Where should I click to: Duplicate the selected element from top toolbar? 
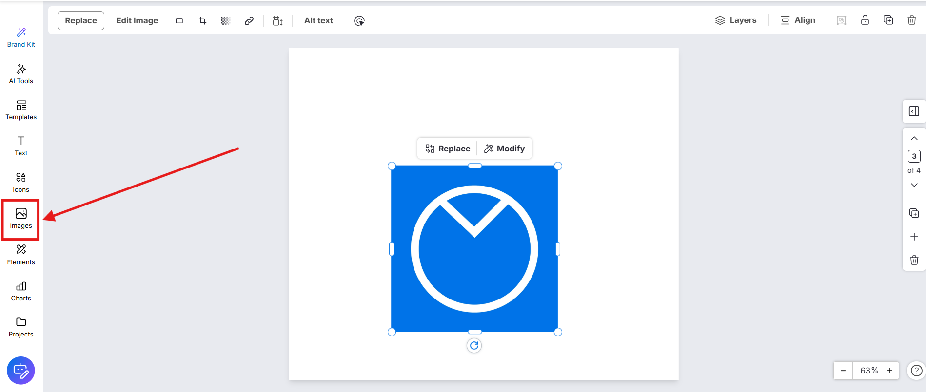click(888, 20)
